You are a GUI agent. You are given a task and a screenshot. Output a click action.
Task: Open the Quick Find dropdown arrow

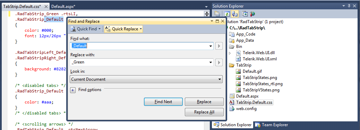(100, 29)
